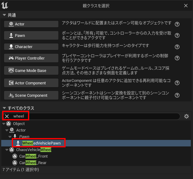This screenshot has width=193, height=179.
Task: Open help for Actor Component class
Action: coord(177,83)
